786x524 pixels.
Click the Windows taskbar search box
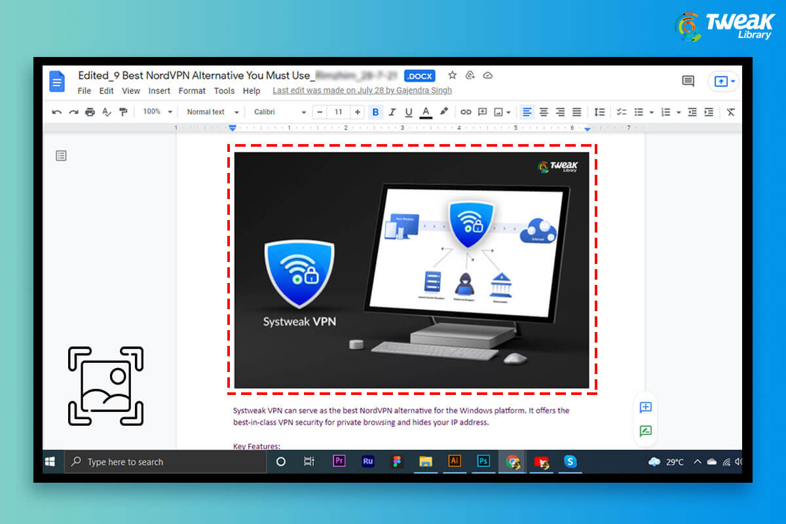(164, 462)
